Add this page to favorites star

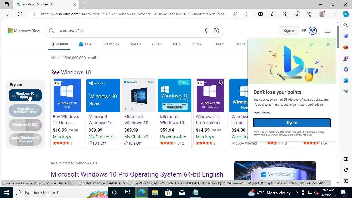tap(246, 14)
